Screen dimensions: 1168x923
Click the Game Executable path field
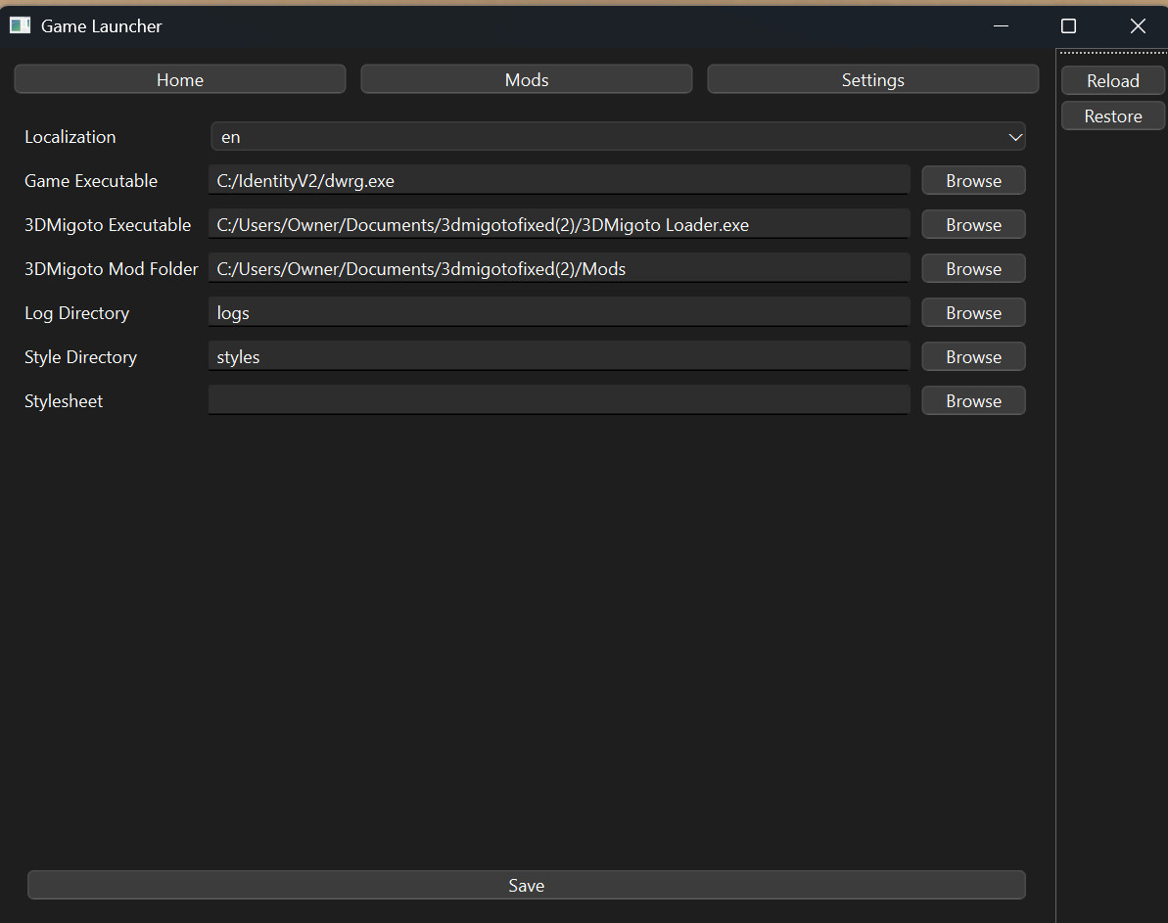[558, 180]
